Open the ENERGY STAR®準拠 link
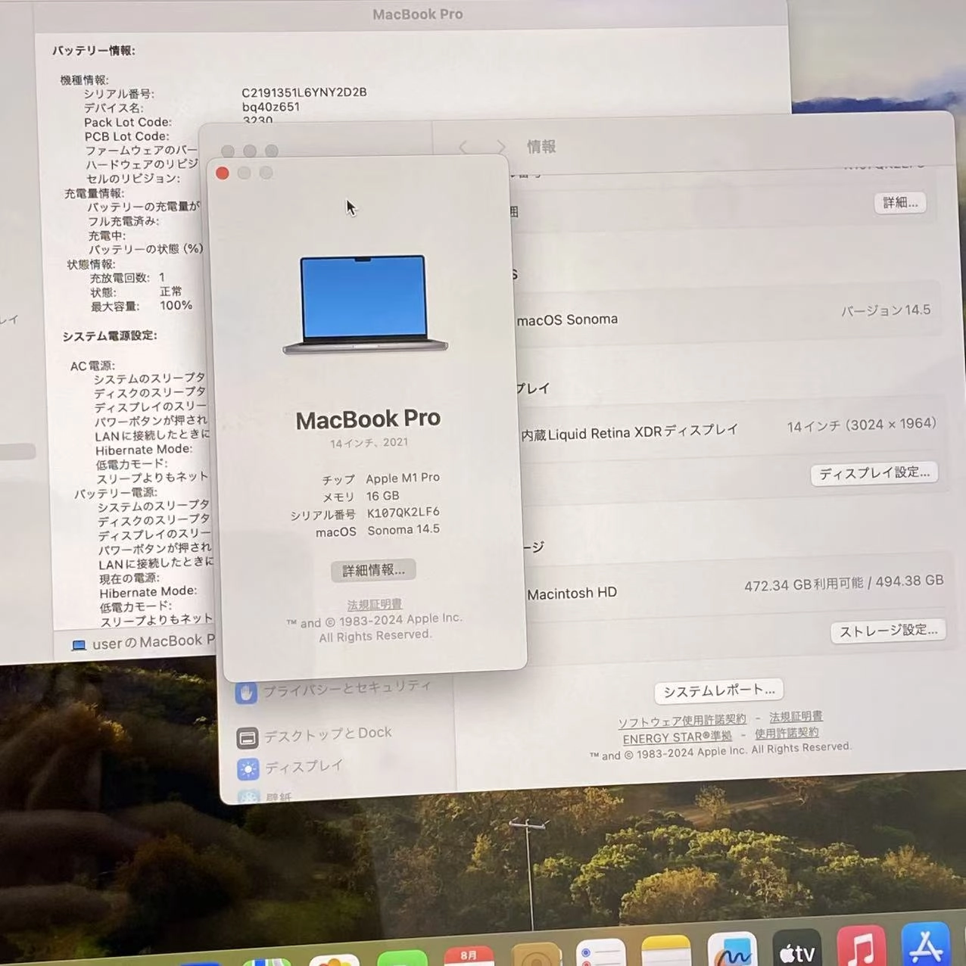 click(677, 737)
